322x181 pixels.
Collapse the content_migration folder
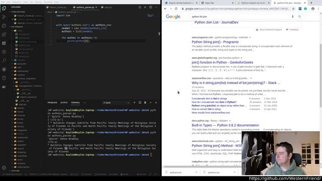click(27, 78)
